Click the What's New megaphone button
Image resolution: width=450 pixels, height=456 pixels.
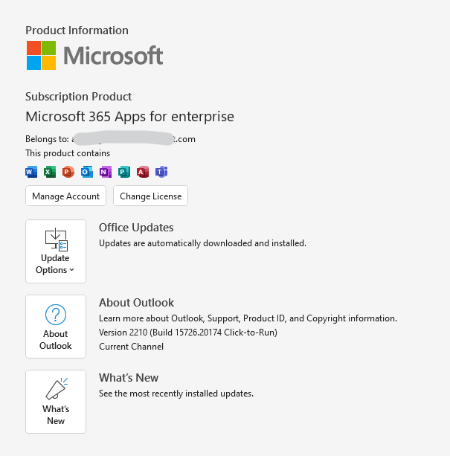(56, 402)
